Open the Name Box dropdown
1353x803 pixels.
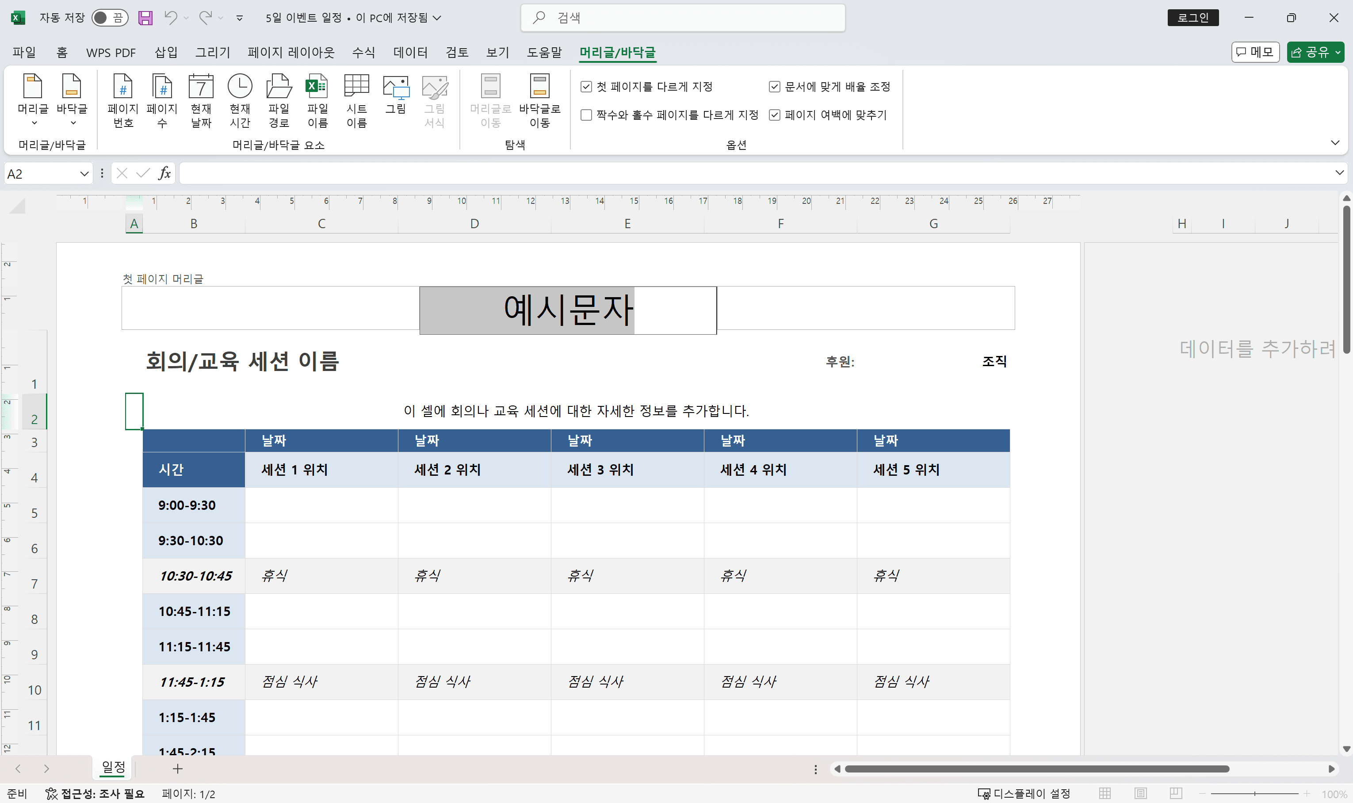(x=84, y=173)
